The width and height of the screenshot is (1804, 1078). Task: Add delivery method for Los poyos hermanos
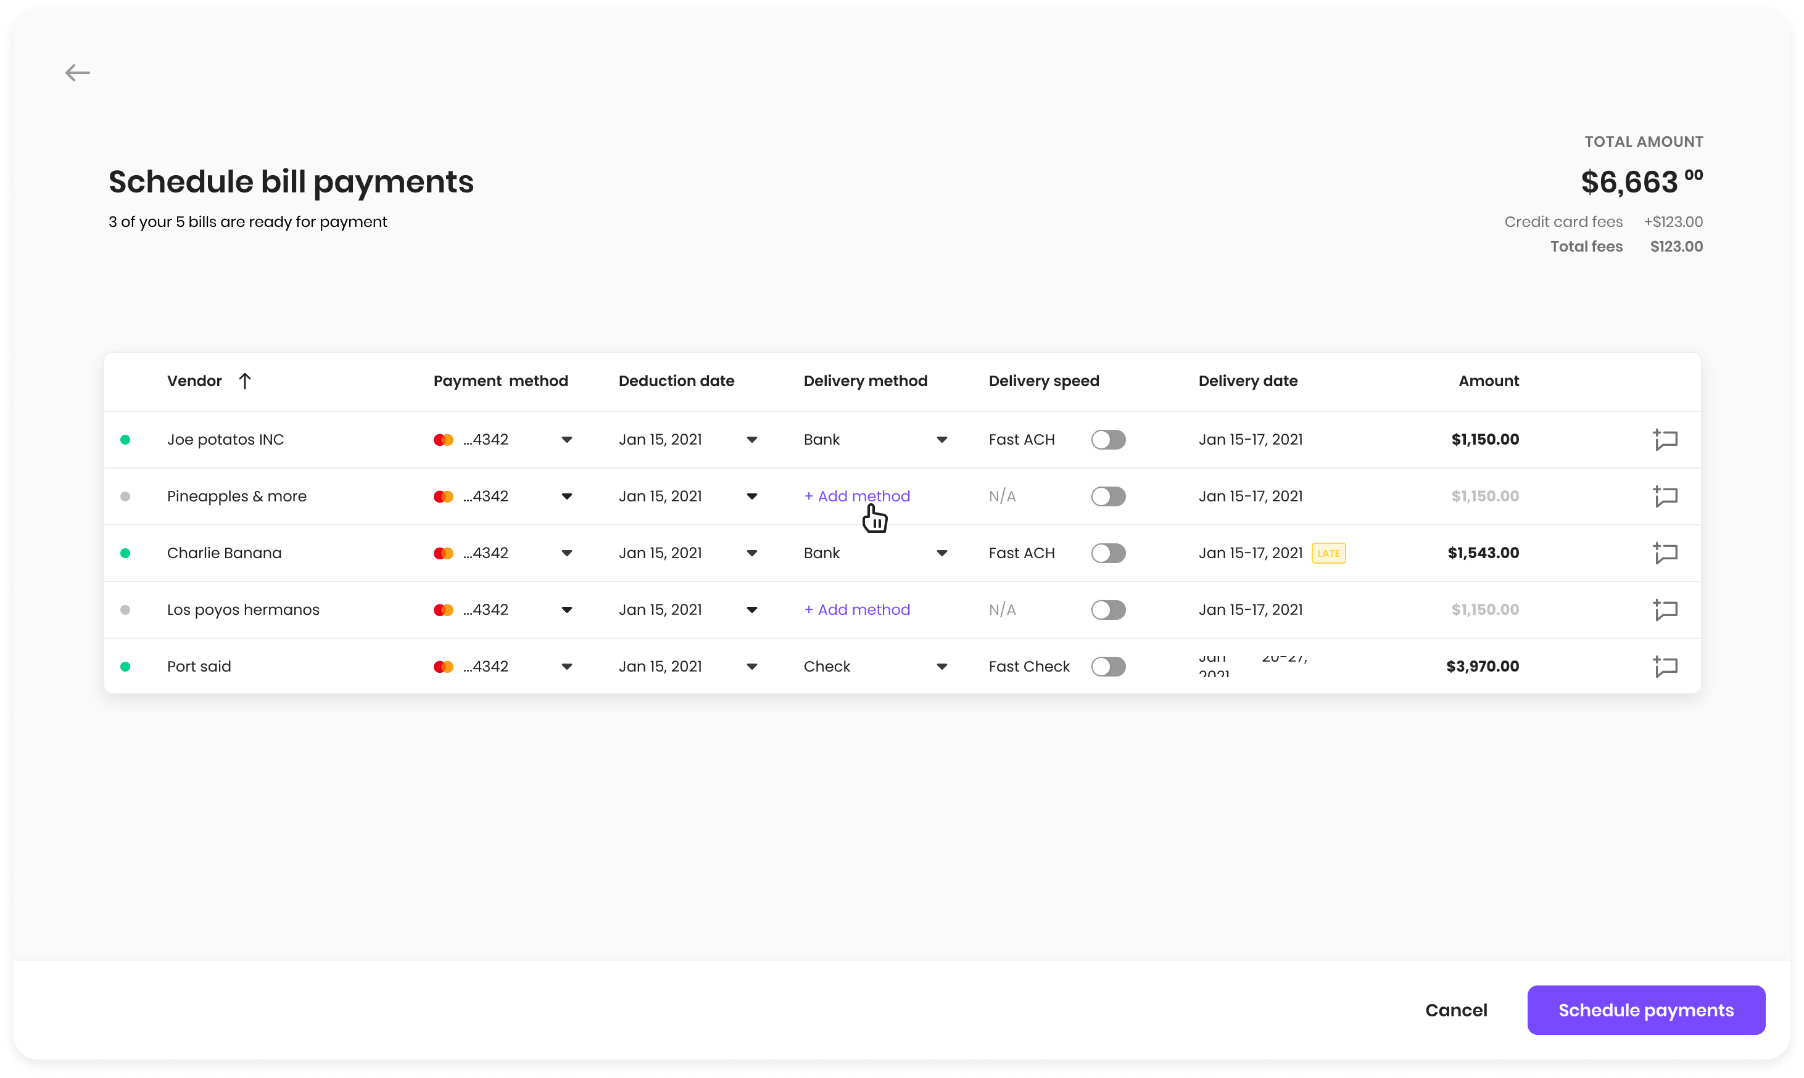pos(858,609)
